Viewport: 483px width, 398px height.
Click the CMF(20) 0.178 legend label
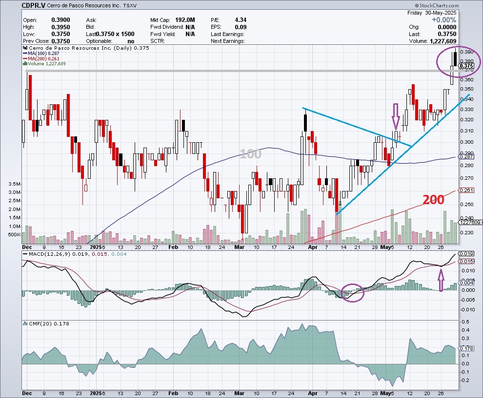(49, 323)
